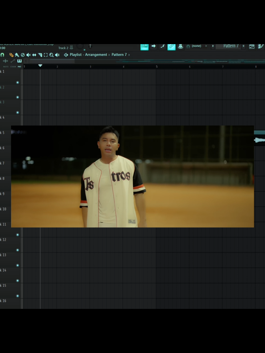This screenshot has width=265, height=353.
Task: Choose the Select marquee tool
Action: pyautogui.click(x=46, y=55)
